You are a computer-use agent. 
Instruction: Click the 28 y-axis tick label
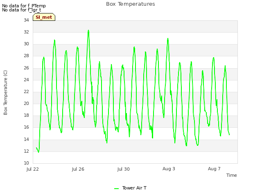coord(26,56)
